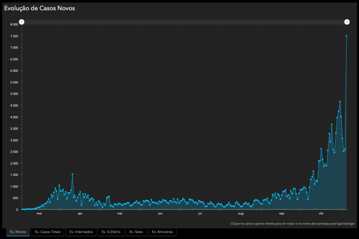Viewport: 359px width, 239px height.
Task: Click the late-March spike data point near 1 500
Action: [x=72, y=174]
